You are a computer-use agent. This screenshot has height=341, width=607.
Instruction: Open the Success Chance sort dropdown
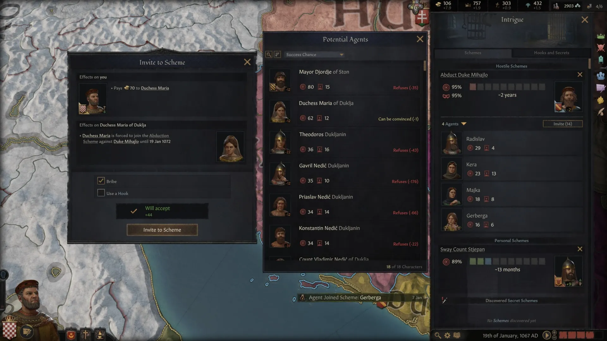tap(315, 55)
